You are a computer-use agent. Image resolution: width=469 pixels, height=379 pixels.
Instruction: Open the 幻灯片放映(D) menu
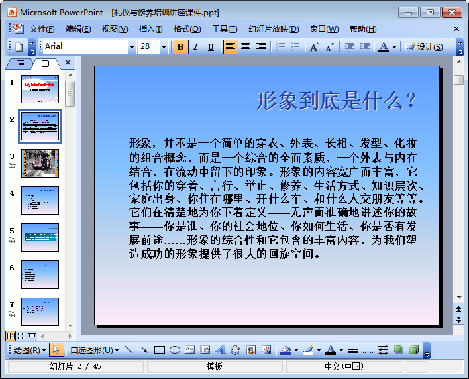274,29
